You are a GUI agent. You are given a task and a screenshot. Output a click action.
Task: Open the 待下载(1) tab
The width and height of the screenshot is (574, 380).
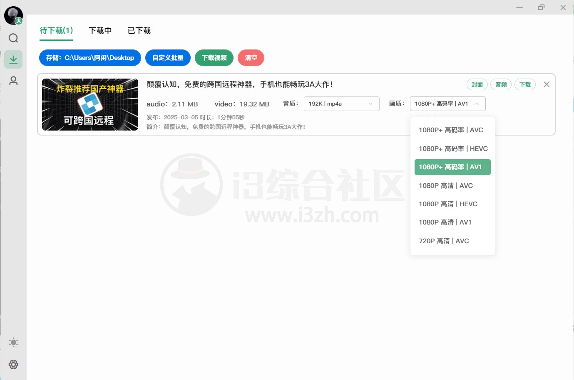[56, 30]
